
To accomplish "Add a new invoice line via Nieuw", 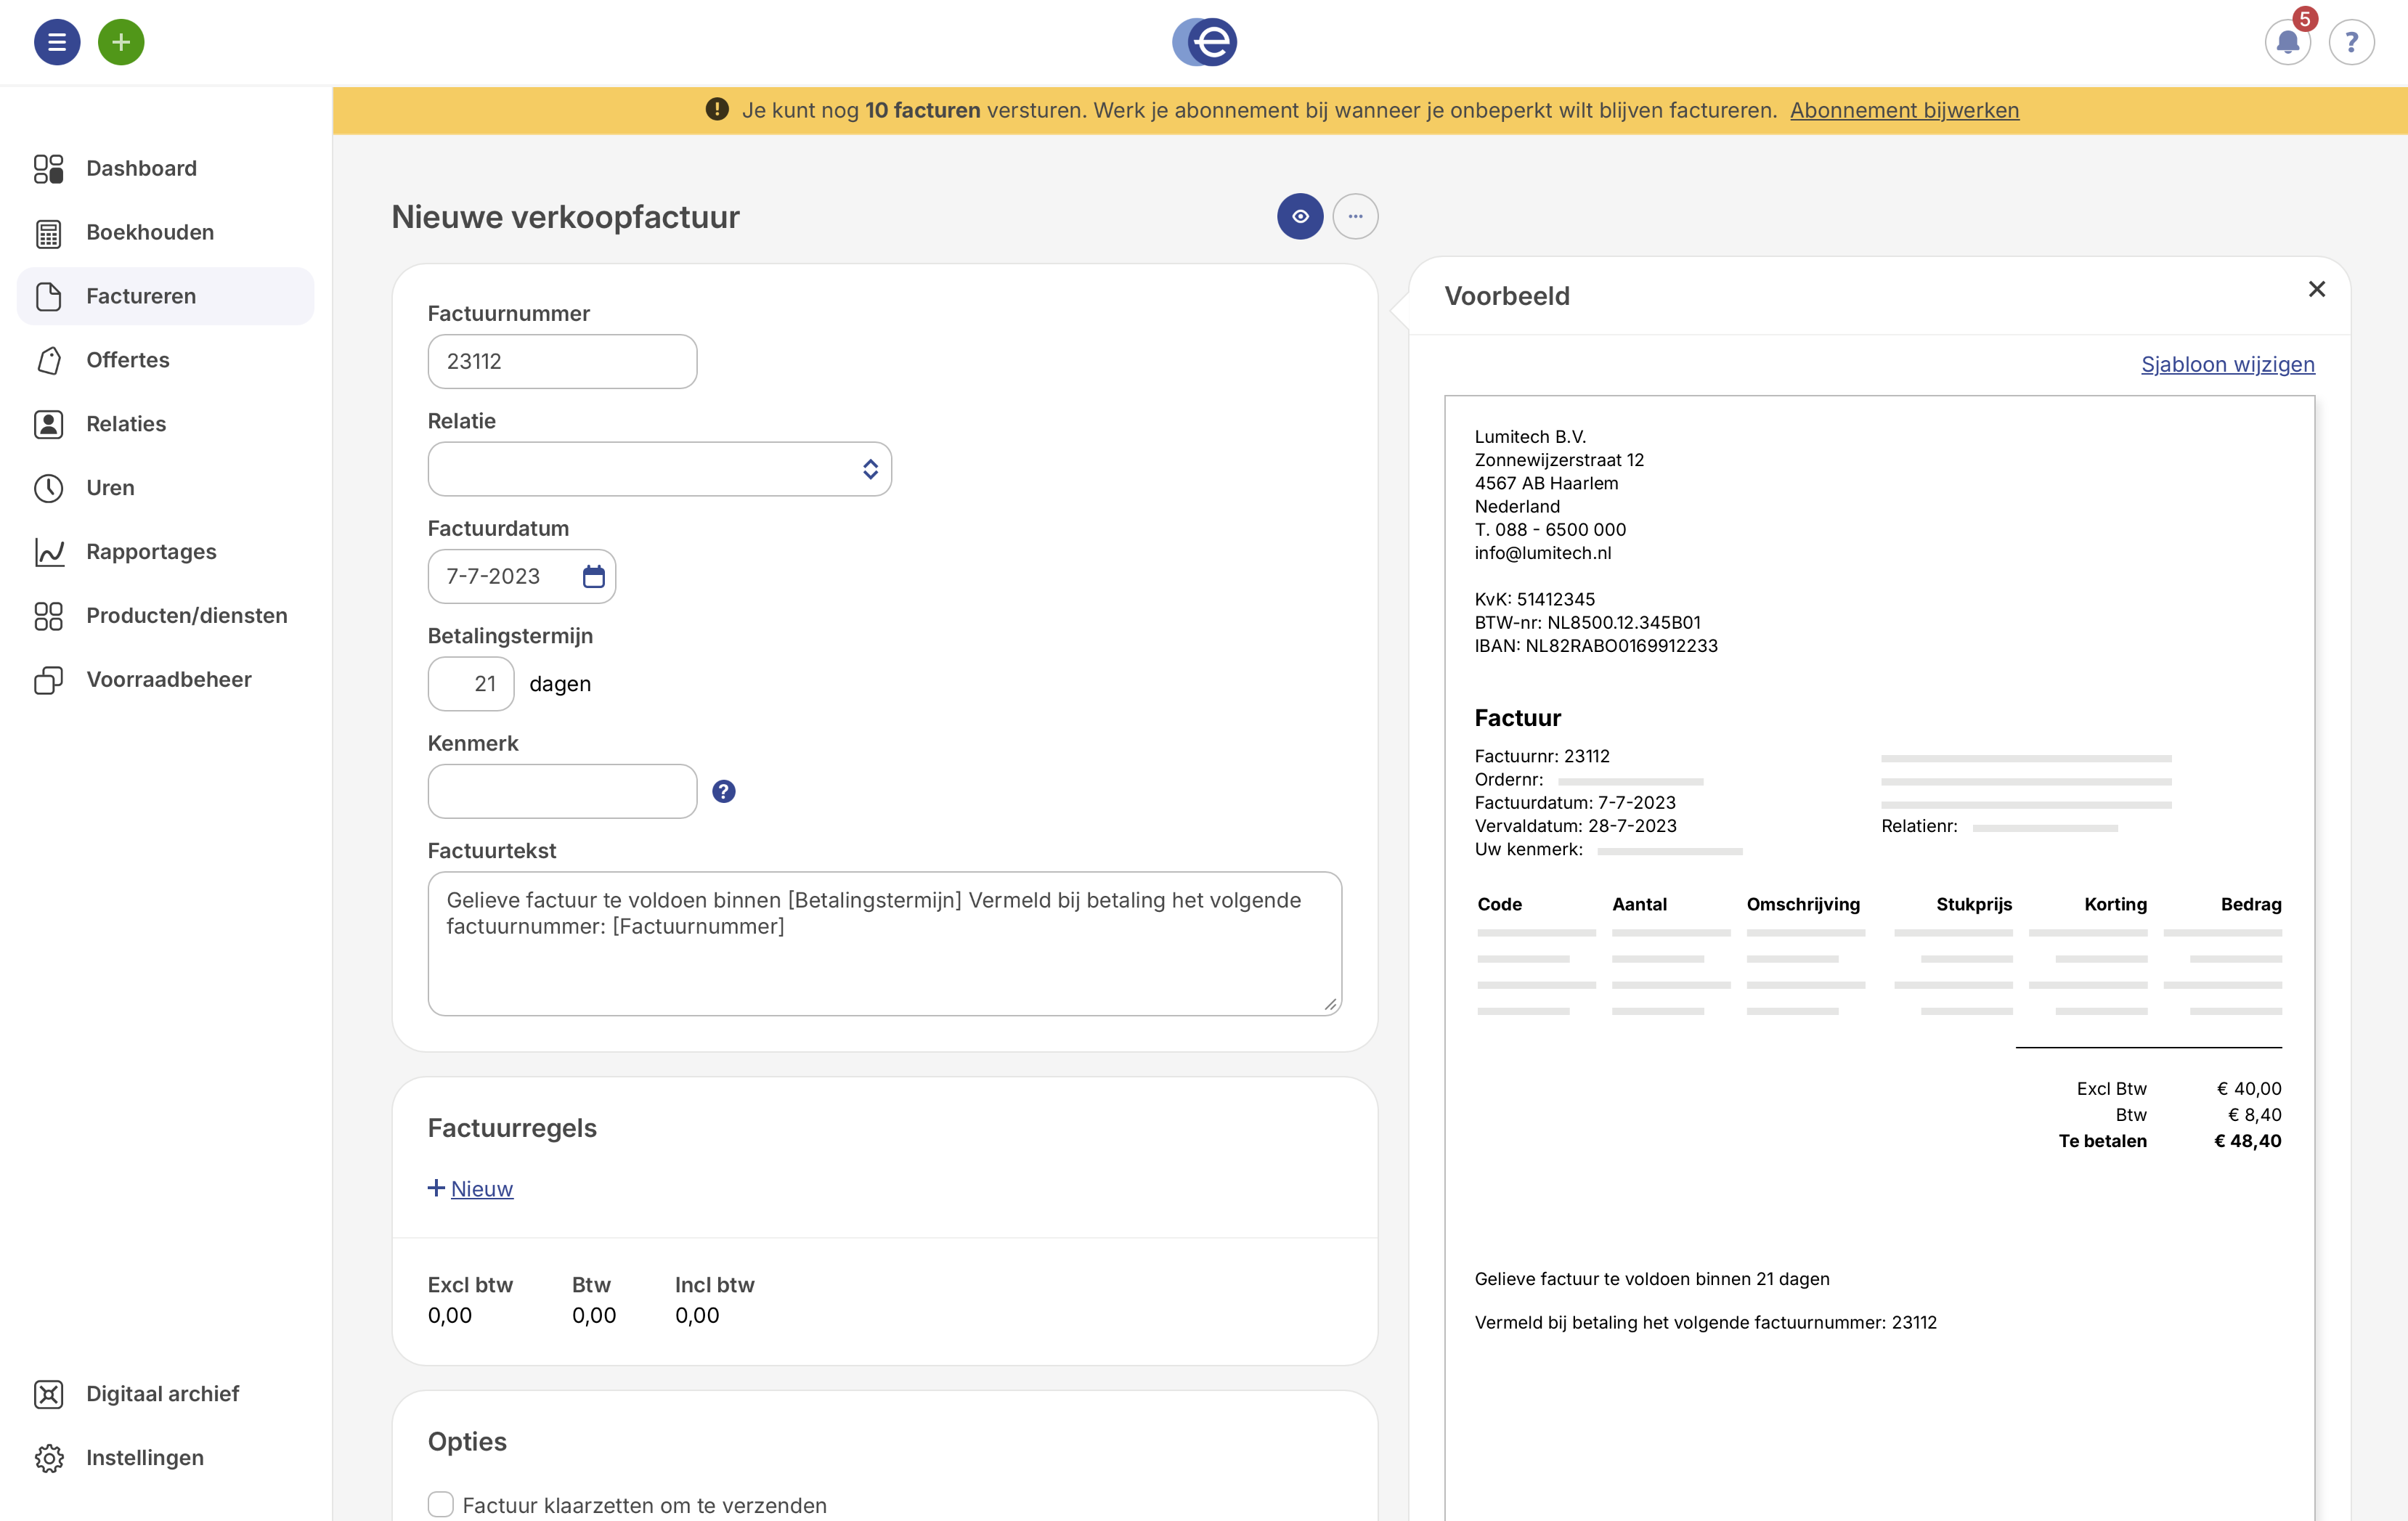I will [x=481, y=1188].
